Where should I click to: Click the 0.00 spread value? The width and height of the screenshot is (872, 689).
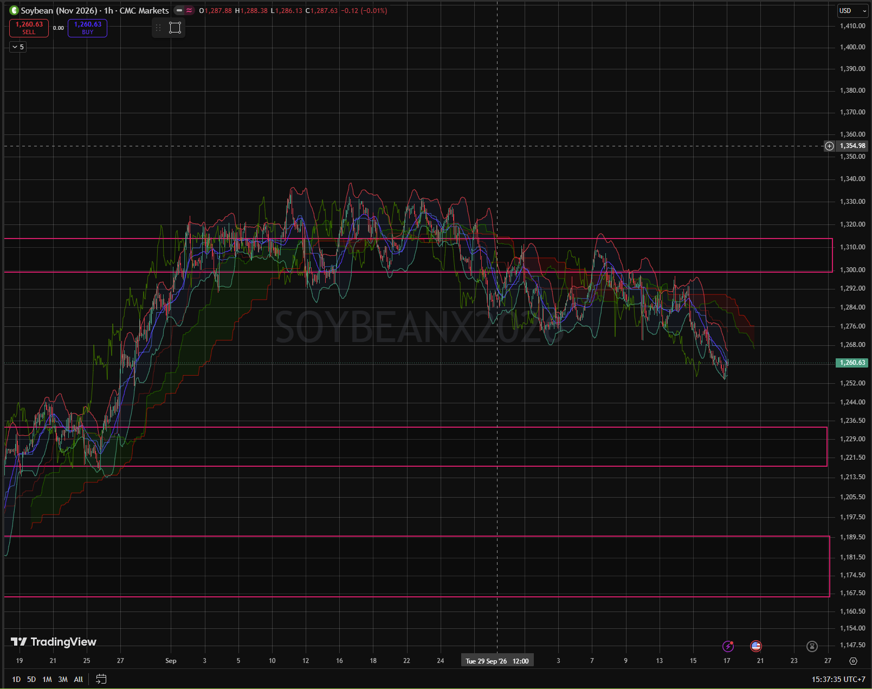click(x=58, y=28)
